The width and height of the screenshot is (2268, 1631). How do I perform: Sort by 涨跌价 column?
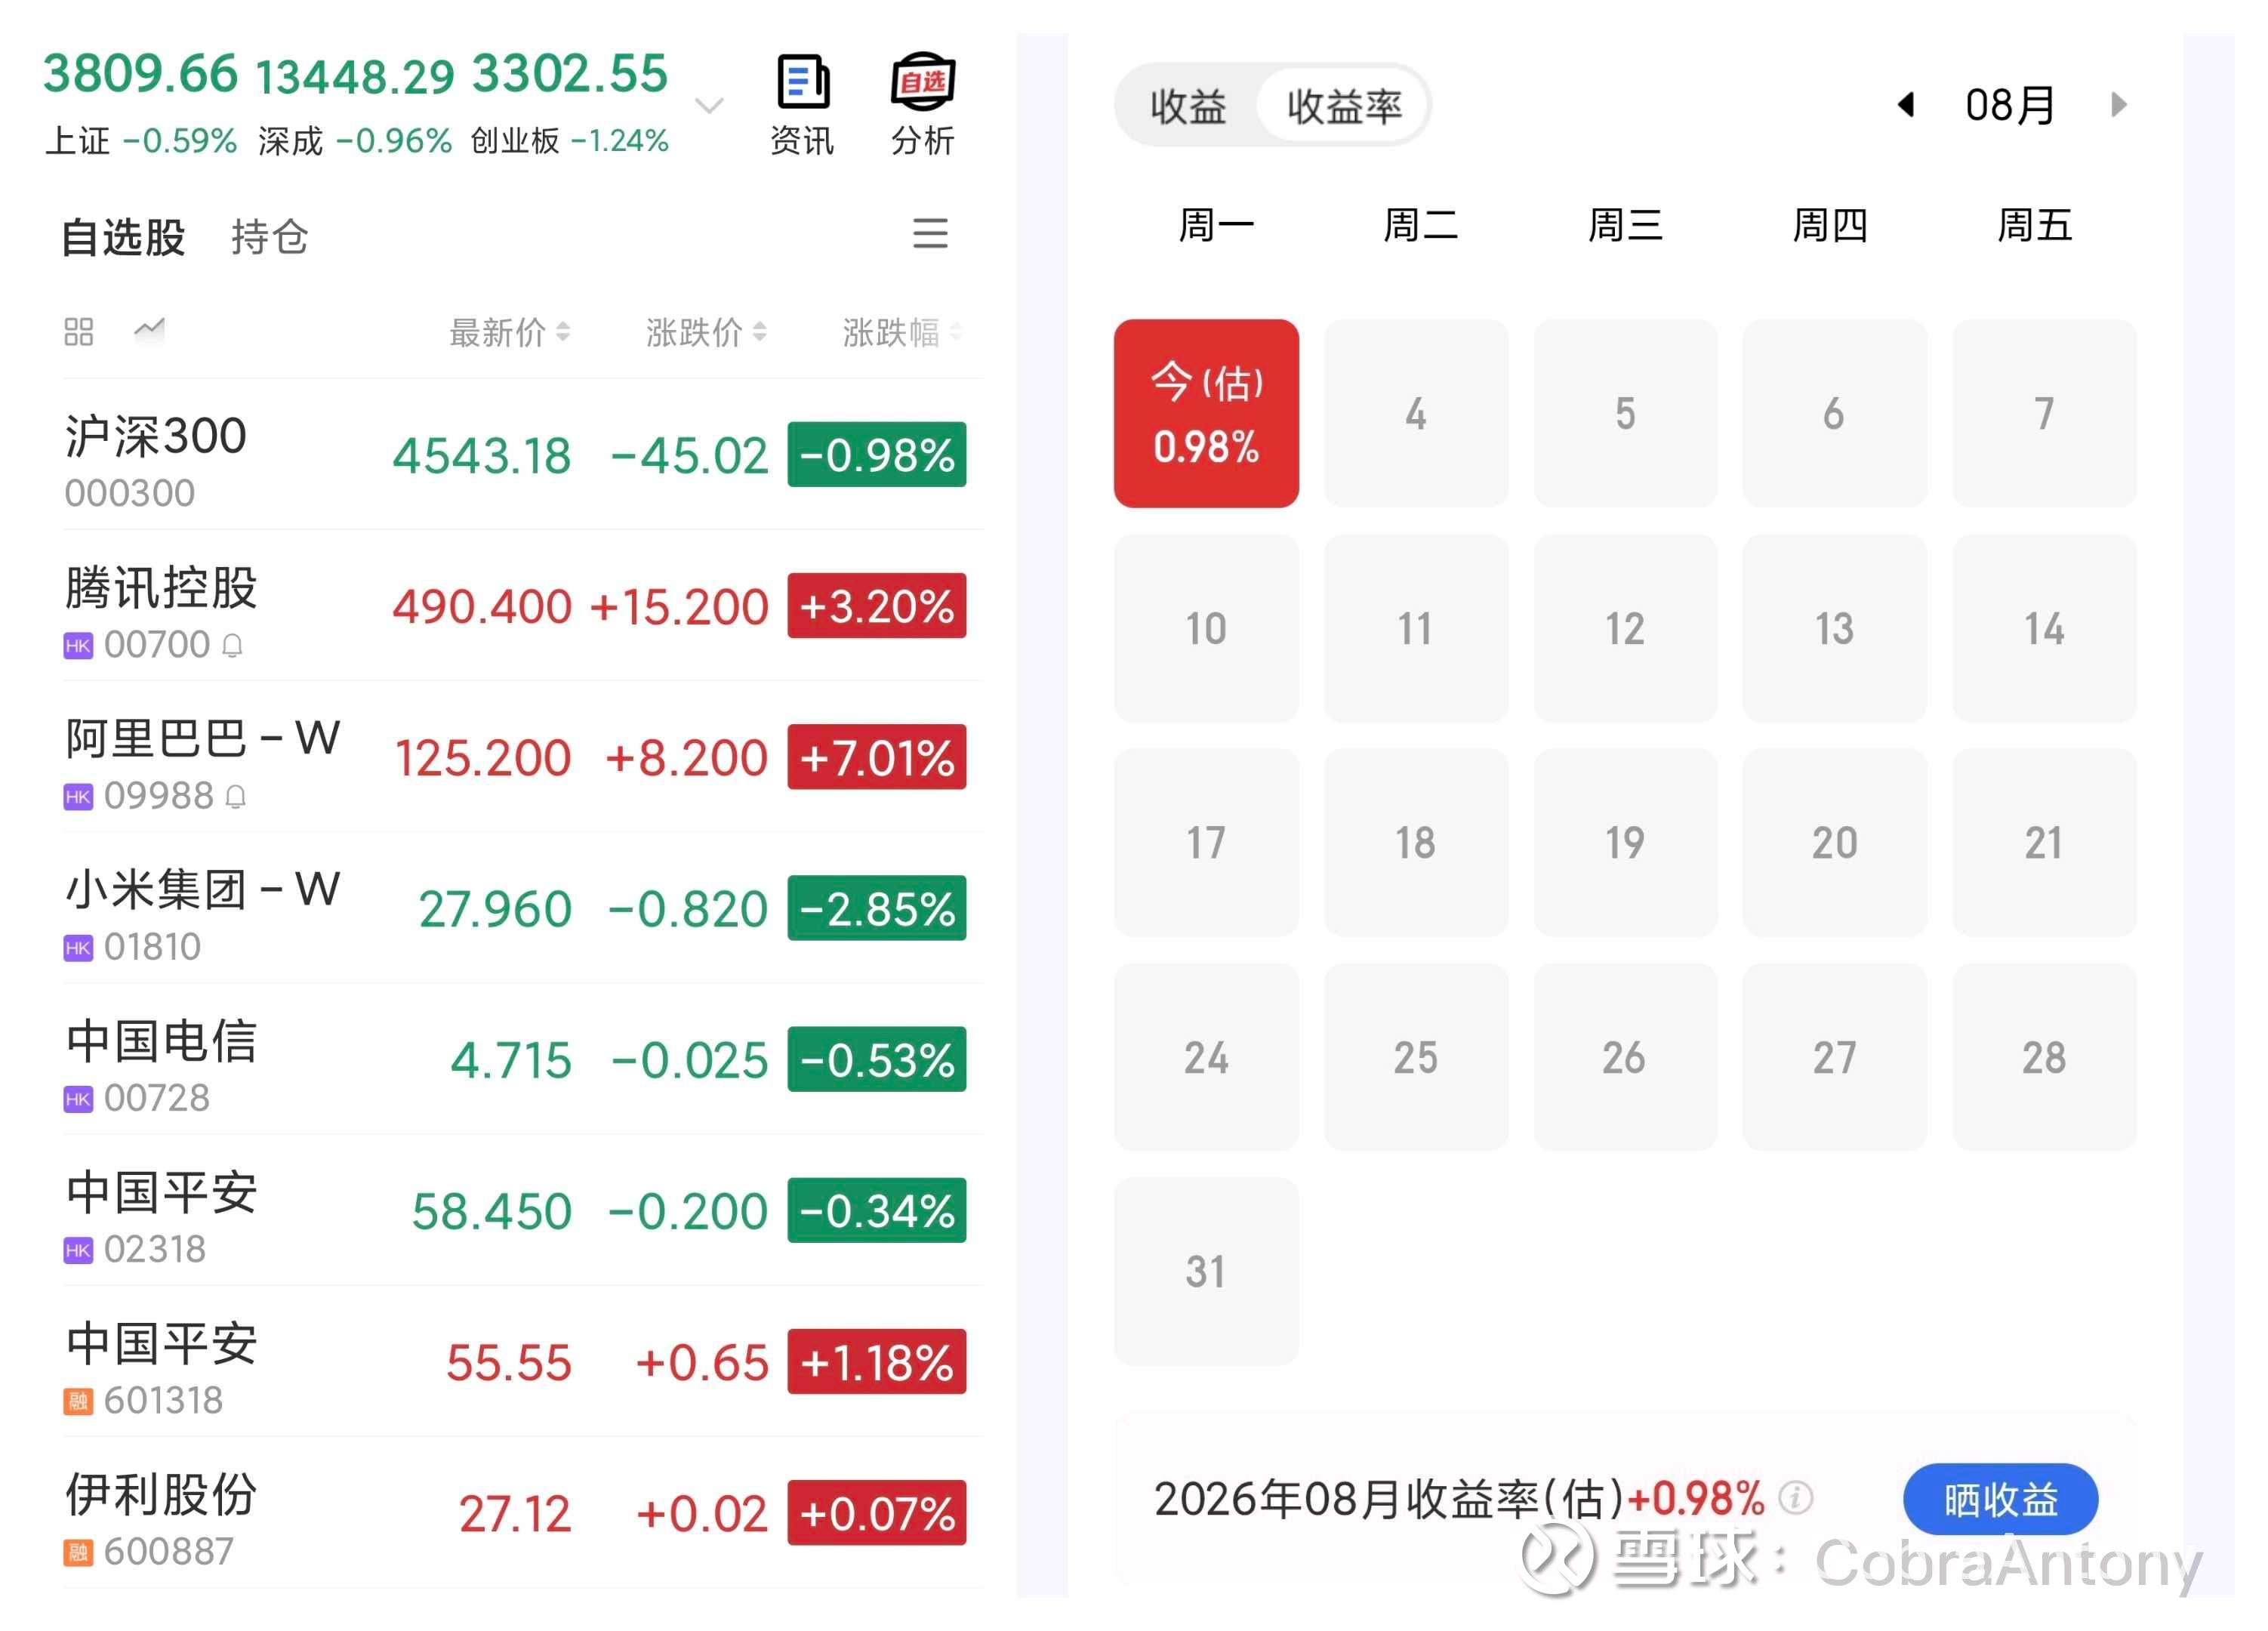tap(707, 332)
